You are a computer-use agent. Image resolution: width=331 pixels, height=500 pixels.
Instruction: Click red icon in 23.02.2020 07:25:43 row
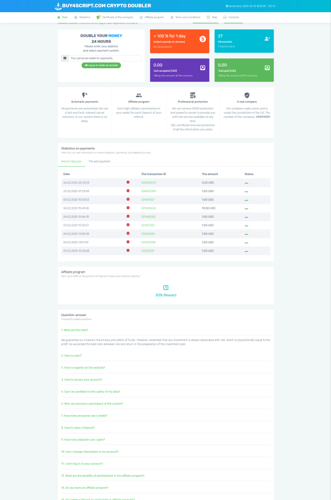(x=128, y=191)
